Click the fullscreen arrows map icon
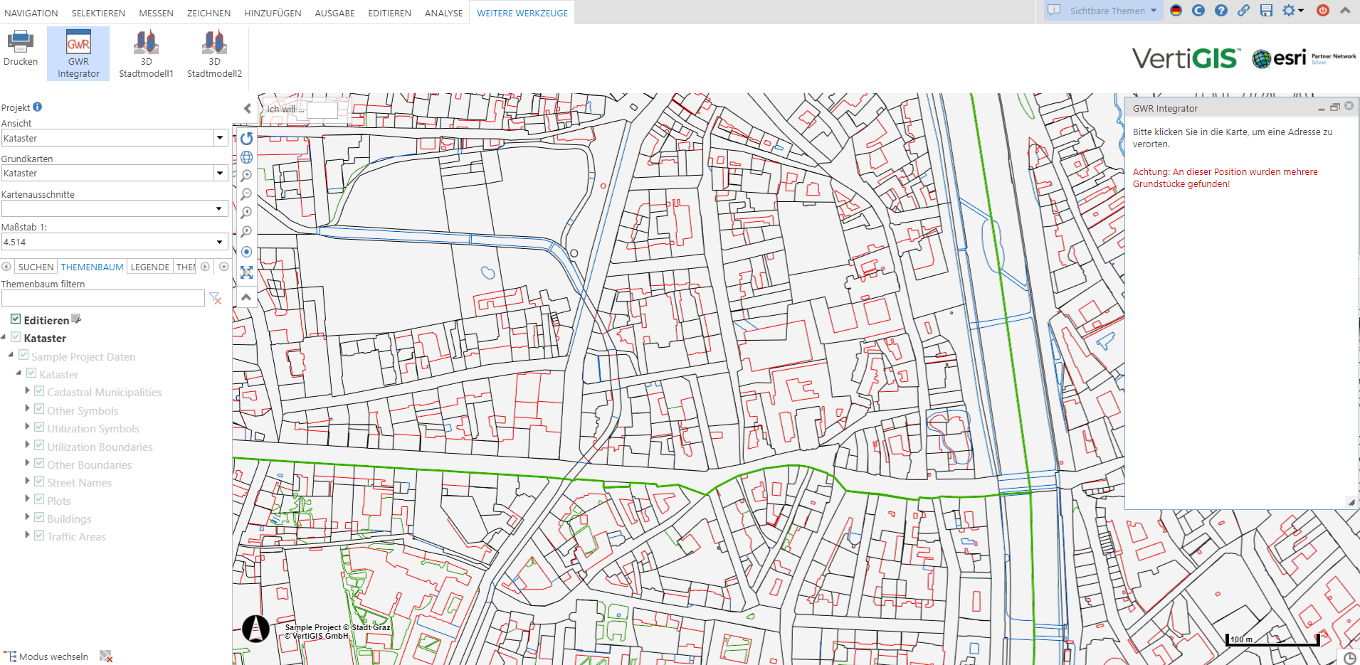 point(246,272)
